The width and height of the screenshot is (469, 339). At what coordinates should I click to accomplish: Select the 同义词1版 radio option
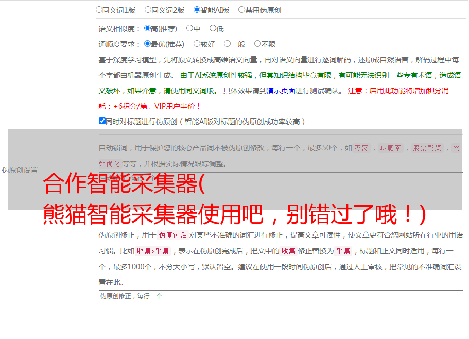(99, 10)
